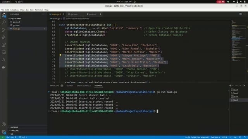The width and height of the screenshot is (248, 139).
Task: Open the Explorer view in the activity bar
Action: (x=3, y=15)
